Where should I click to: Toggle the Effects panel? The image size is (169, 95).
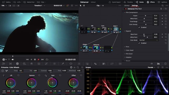pyautogui.click(x=151, y=2)
